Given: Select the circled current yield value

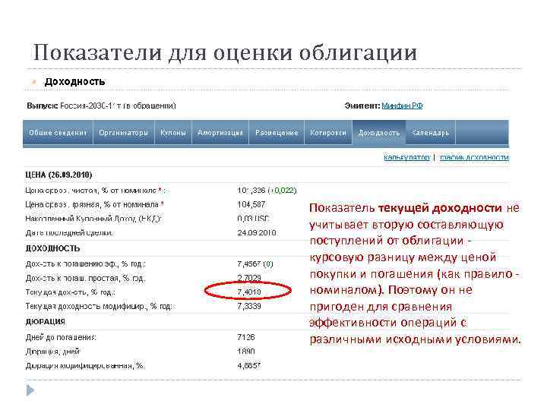Looking at the screenshot, I should [248, 292].
